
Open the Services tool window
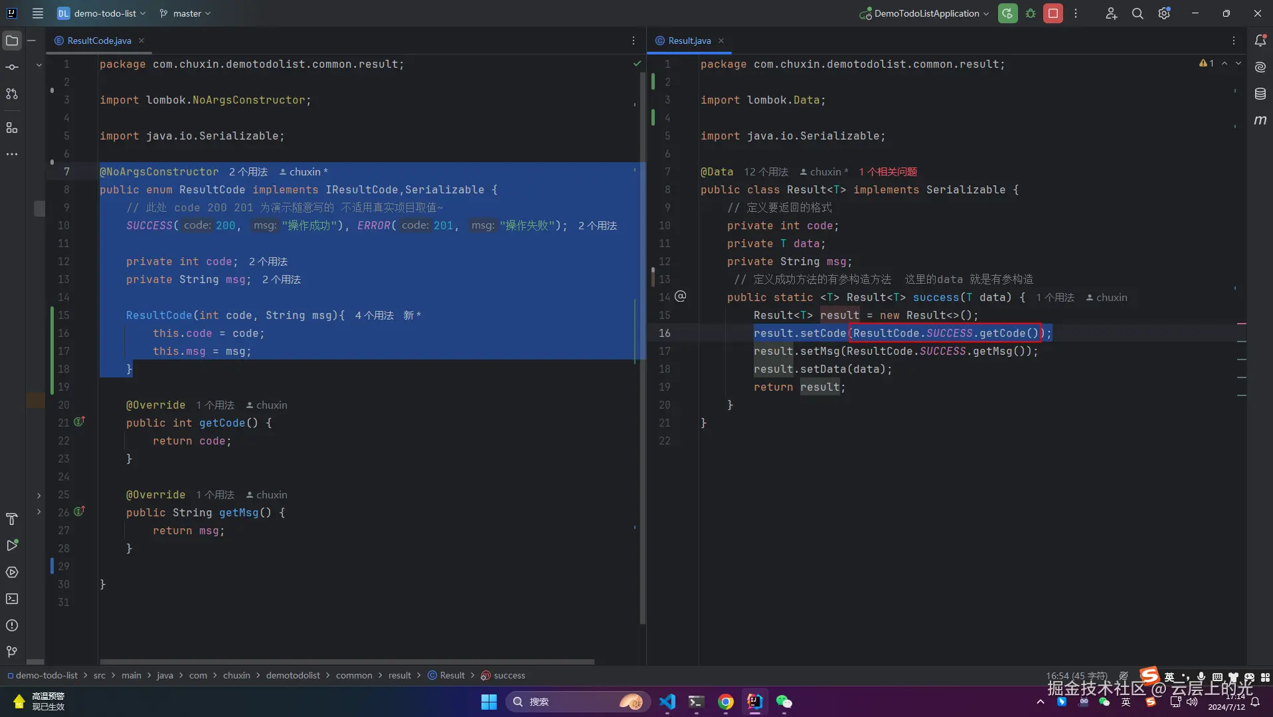click(x=12, y=572)
